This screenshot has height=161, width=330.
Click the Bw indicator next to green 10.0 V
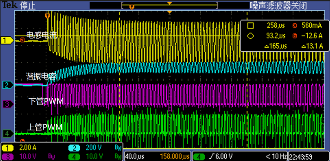(118, 157)
